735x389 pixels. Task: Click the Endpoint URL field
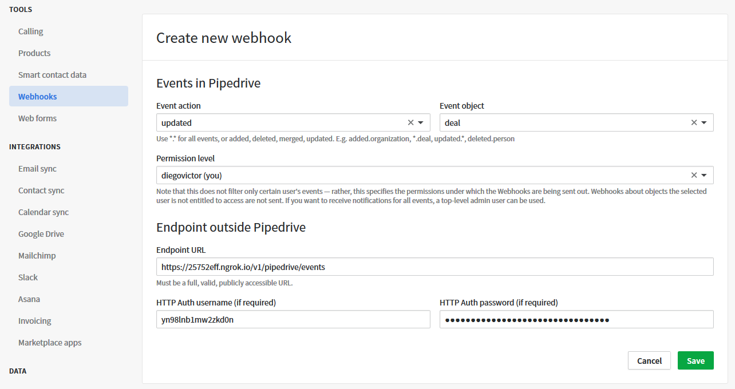[x=434, y=267]
